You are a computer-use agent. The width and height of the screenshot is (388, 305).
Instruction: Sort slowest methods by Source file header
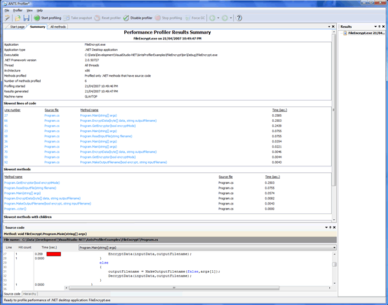click(226, 177)
